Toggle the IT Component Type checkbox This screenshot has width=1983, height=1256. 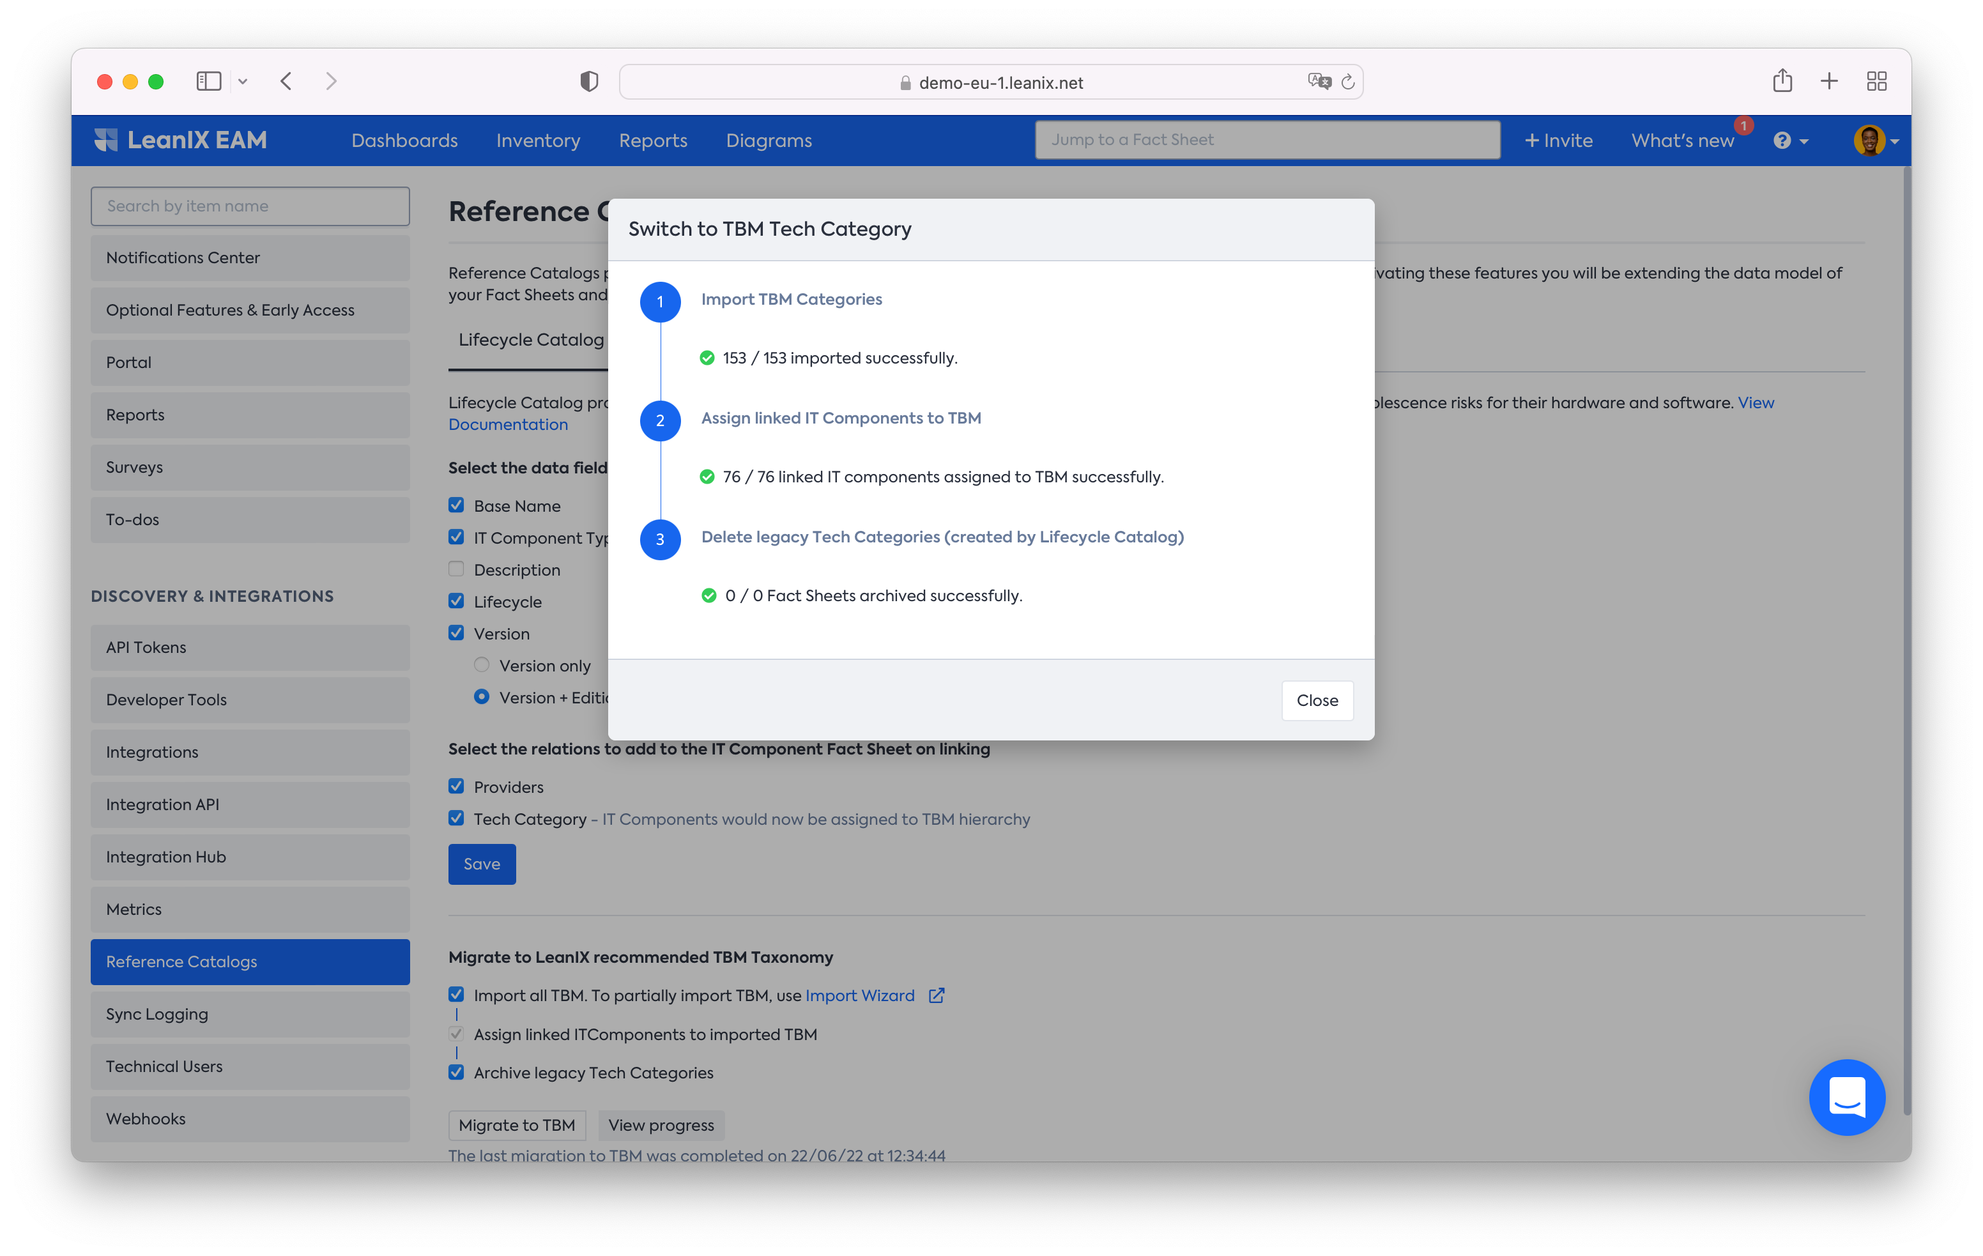tap(456, 537)
